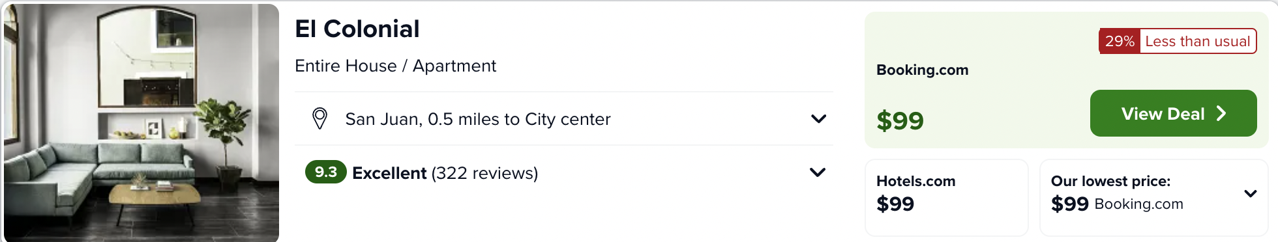
Task: Click the location pin icon
Action: point(319,118)
